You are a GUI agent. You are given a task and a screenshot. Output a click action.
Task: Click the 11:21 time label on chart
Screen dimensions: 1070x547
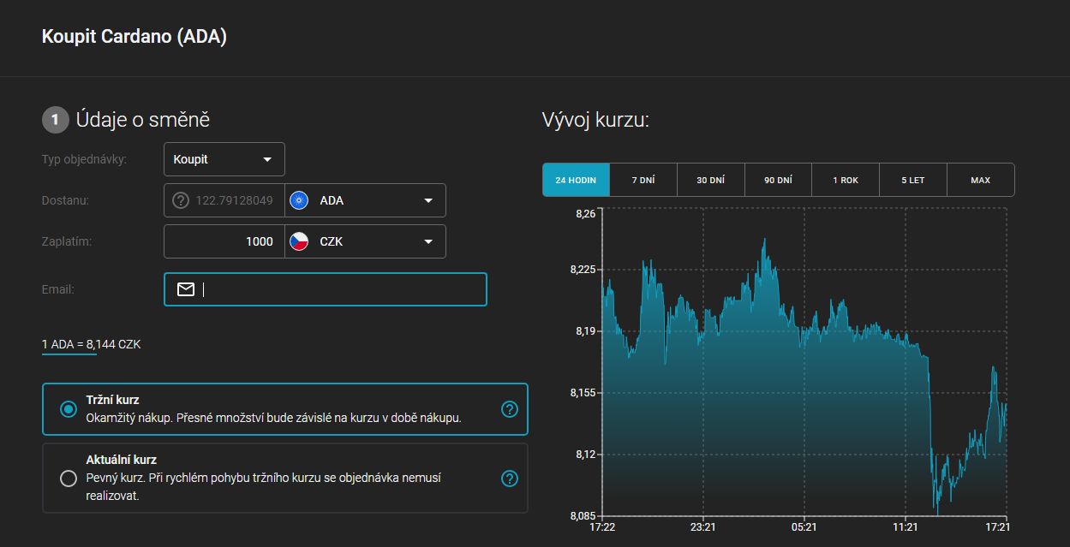[906, 527]
